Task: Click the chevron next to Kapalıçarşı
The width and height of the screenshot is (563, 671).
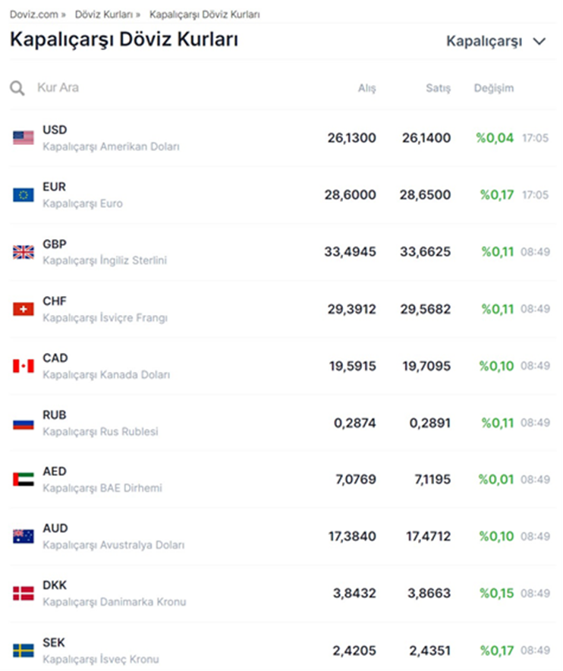Action: coord(540,42)
